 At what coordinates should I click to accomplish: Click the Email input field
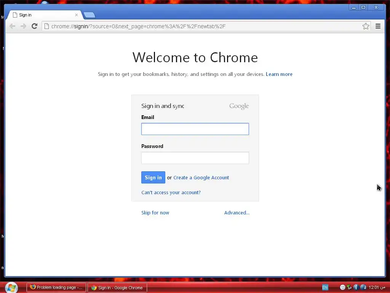pos(195,129)
